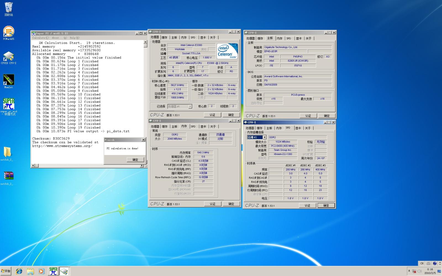The width and height of the screenshot is (442, 276).
Task: Open the Calculate menu in Super PI
Action: [x=41, y=38]
